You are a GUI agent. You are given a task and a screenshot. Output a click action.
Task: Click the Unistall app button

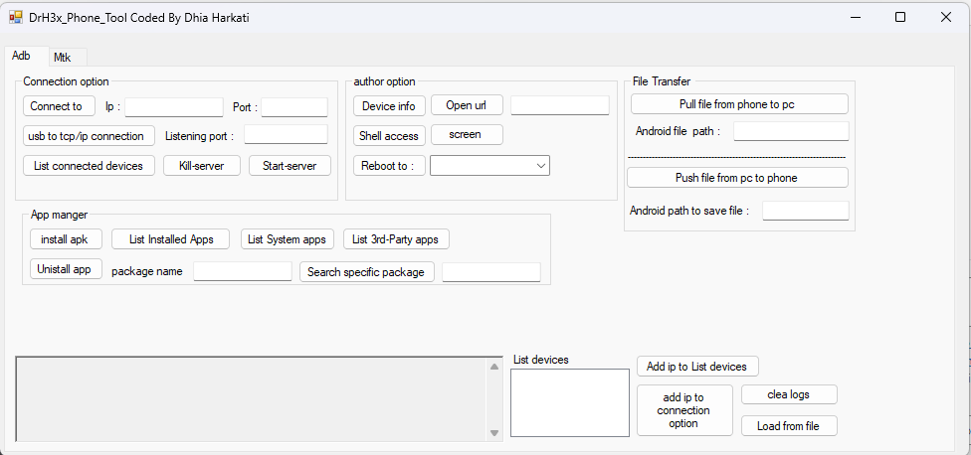(x=66, y=269)
